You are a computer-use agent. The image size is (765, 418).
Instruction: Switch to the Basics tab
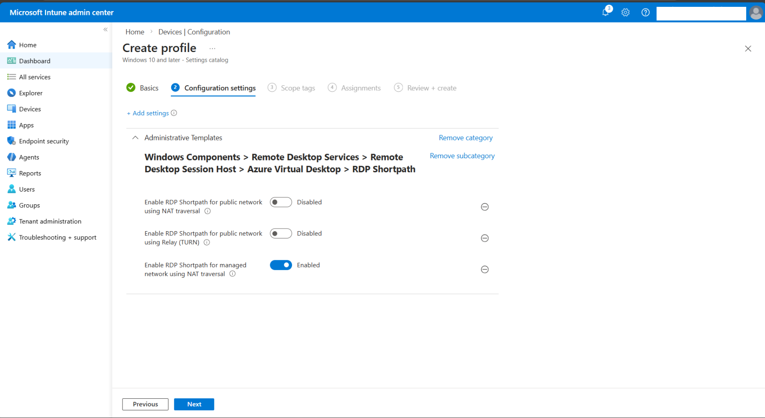click(x=149, y=87)
